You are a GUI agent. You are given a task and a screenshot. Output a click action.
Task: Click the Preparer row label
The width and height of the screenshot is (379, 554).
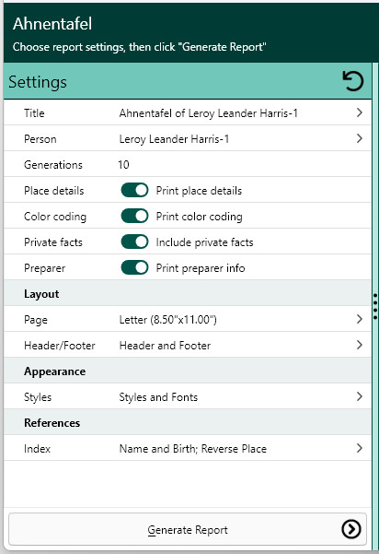click(x=44, y=268)
